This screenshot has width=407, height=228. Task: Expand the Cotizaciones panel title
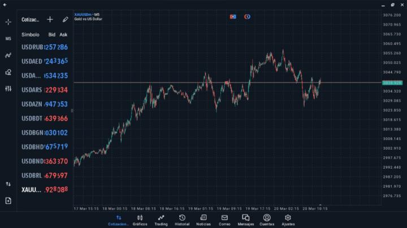[31, 20]
